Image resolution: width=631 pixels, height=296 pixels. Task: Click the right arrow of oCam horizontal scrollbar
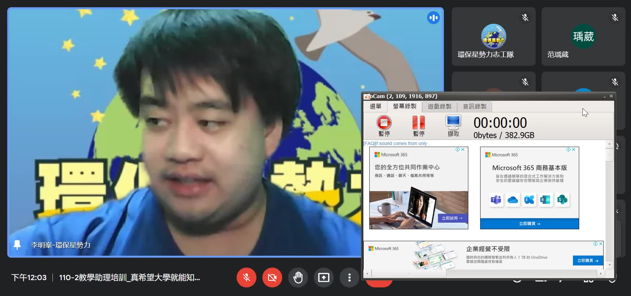pos(600,274)
